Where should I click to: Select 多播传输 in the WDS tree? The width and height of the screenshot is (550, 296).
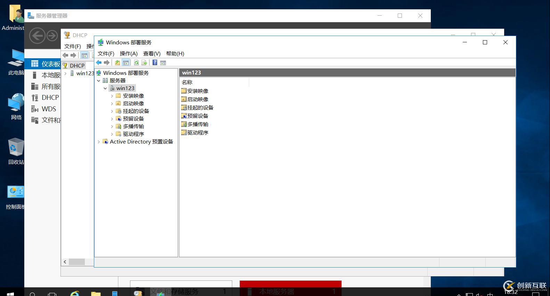(133, 127)
